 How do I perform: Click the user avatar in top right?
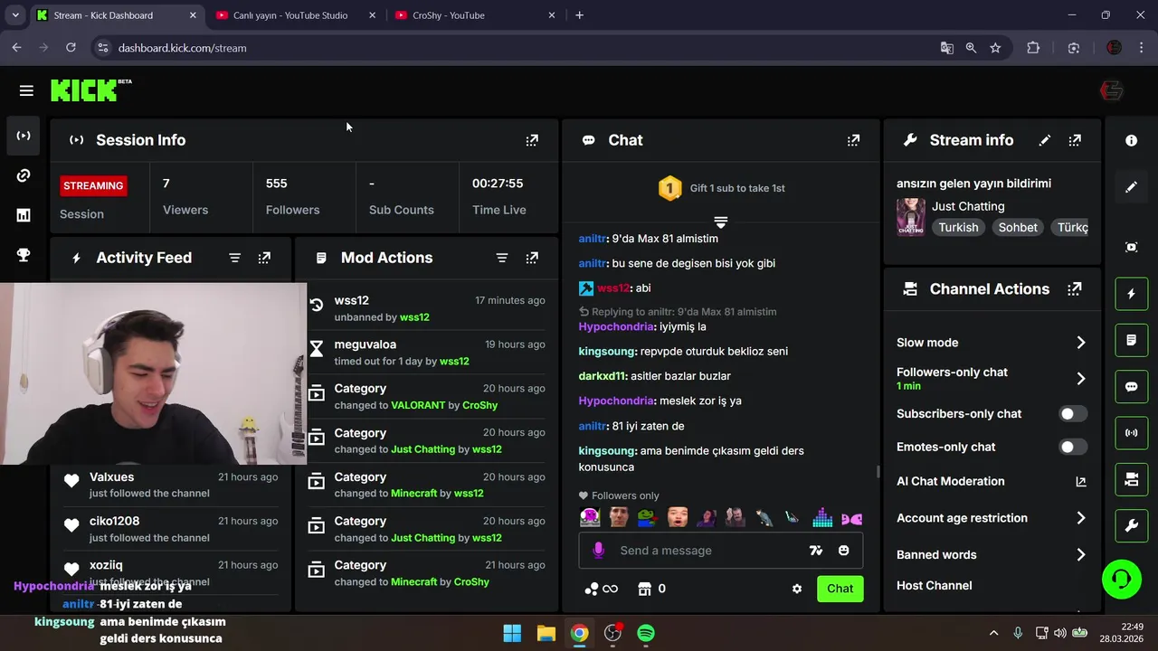point(1111,90)
